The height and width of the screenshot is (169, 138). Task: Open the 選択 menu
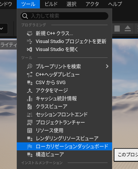coord(71,4)
